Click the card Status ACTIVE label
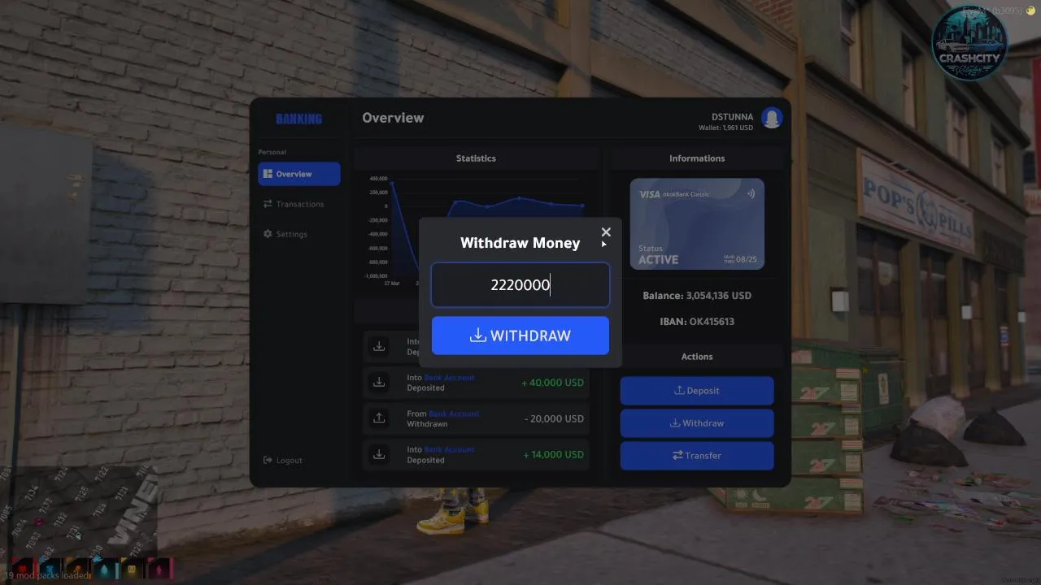 pyautogui.click(x=658, y=255)
